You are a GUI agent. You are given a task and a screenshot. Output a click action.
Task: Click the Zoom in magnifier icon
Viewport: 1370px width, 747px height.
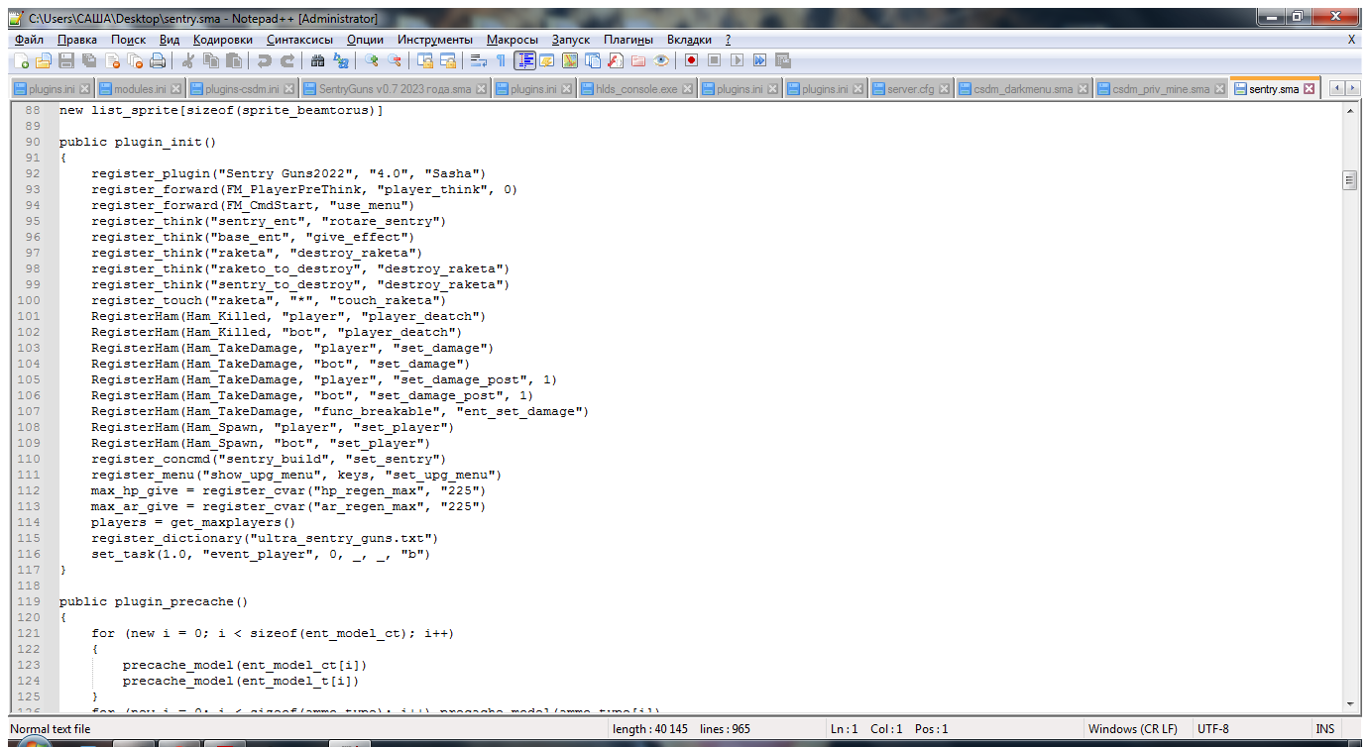tap(372, 61)
